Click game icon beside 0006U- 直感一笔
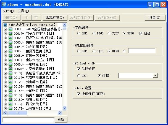Image resolution: width=168 pixels, height=125 pixels. coord(11,56)
